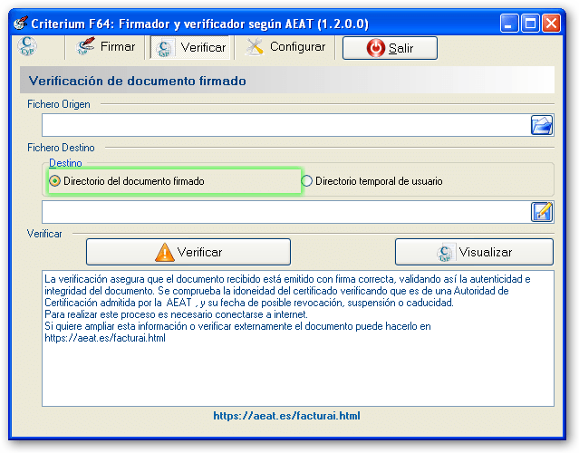Click the CyP logo icon in toolbar

(x=27, y=46)
